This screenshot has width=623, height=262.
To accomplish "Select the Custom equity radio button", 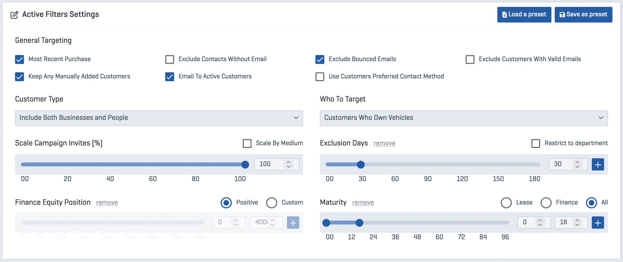I will 272,203.
